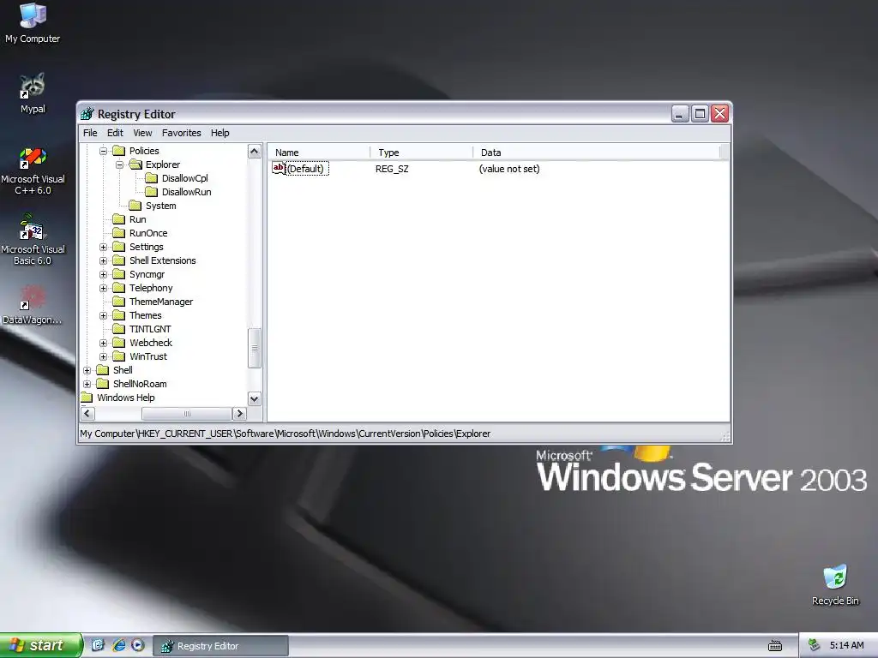Open the File menu
Screen dimensions: 878x658
90,133
